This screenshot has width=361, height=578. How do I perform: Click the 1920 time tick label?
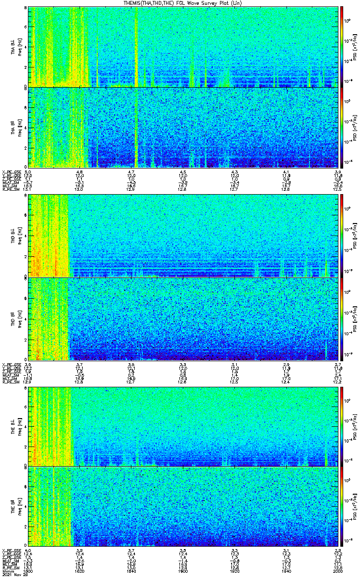coord(234,571)
